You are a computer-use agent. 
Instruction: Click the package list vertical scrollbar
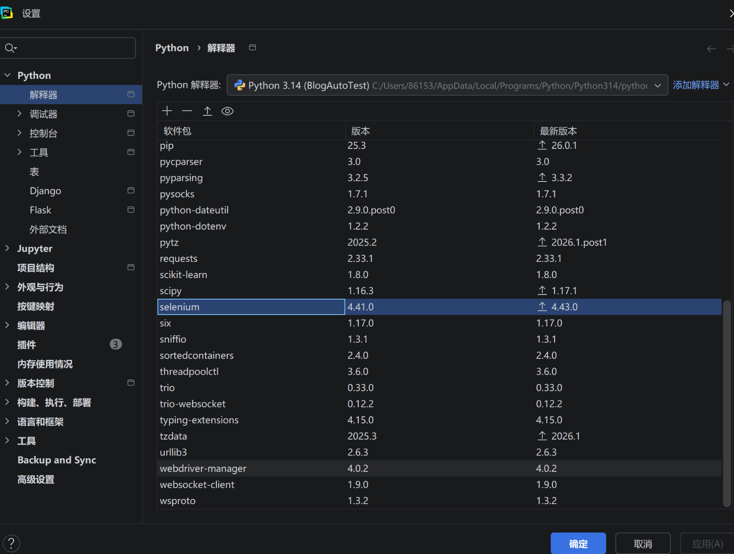[x=727, y=403]
